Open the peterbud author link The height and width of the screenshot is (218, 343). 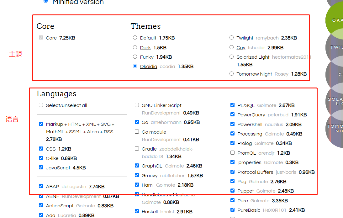pyautogui.click(x=278, y=115)
